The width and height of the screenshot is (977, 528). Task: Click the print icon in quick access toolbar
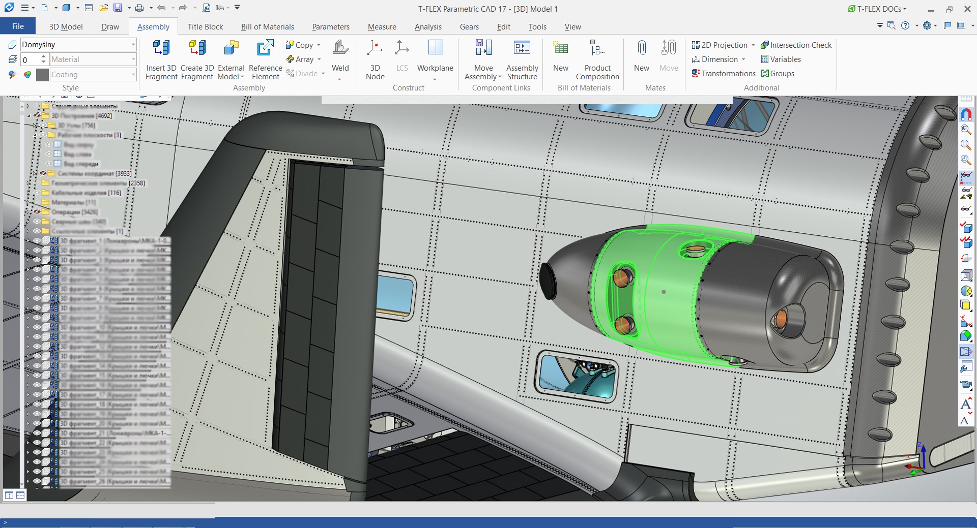[x=139, y=8]
